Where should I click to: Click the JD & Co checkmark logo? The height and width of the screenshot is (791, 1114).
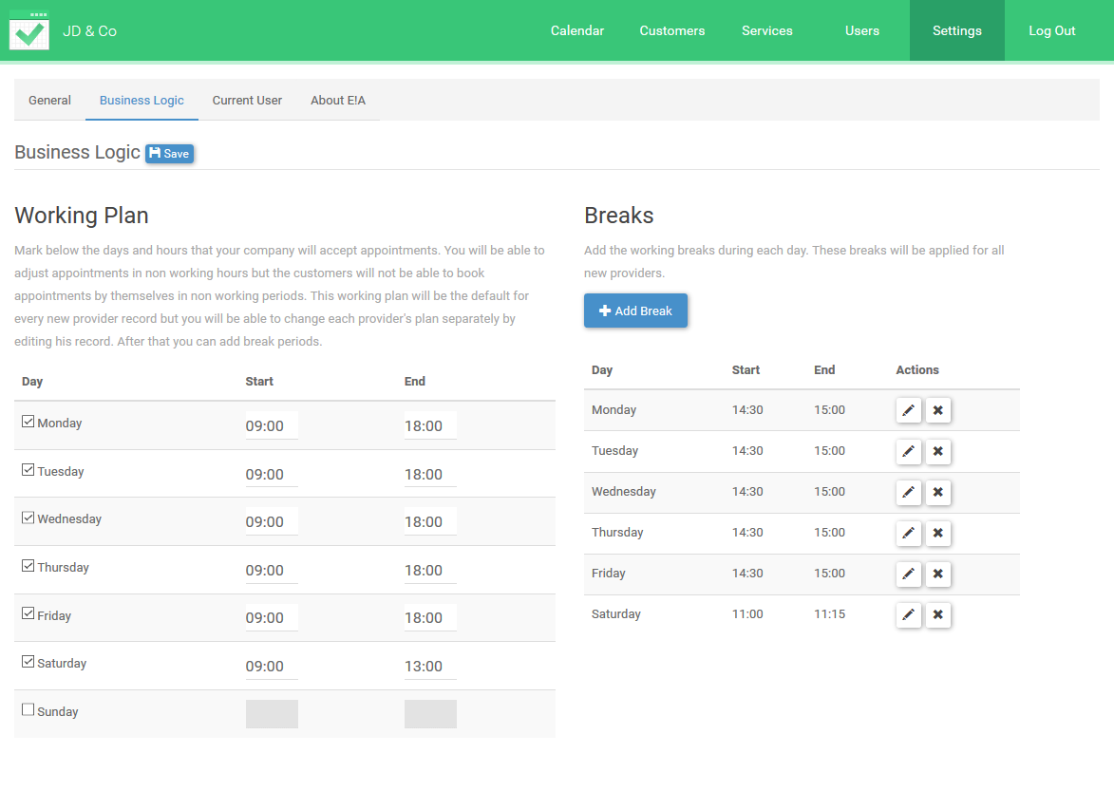click(29, 31)
